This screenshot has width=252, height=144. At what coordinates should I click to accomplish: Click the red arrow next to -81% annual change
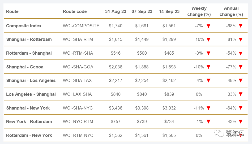click(241, 40)
